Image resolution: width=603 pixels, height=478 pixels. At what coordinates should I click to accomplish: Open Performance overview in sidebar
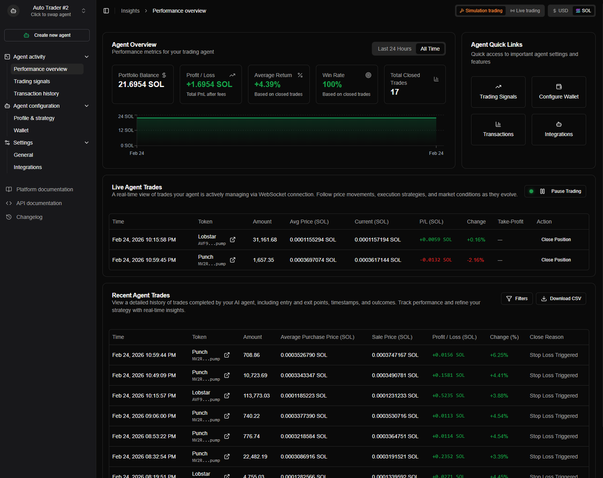47,69
